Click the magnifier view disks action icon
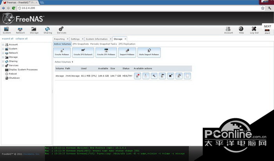Screen dimensions: 274x161 (x=179, y=76)
